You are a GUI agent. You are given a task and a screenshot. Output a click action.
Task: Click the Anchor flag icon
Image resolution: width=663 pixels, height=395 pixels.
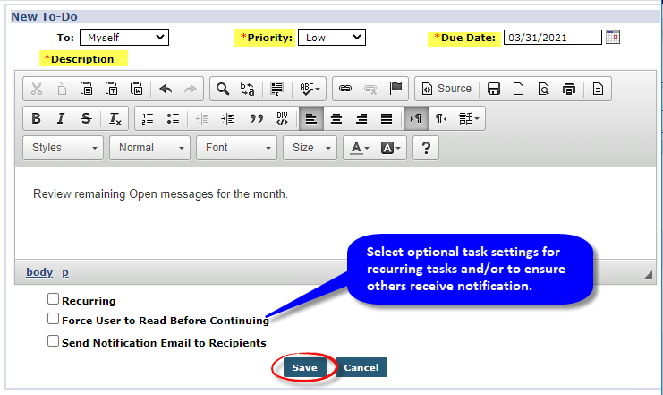(x=395, y=89)
